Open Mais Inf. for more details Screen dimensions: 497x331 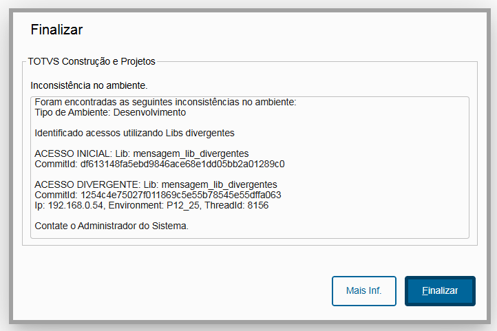tap(363, 291)
